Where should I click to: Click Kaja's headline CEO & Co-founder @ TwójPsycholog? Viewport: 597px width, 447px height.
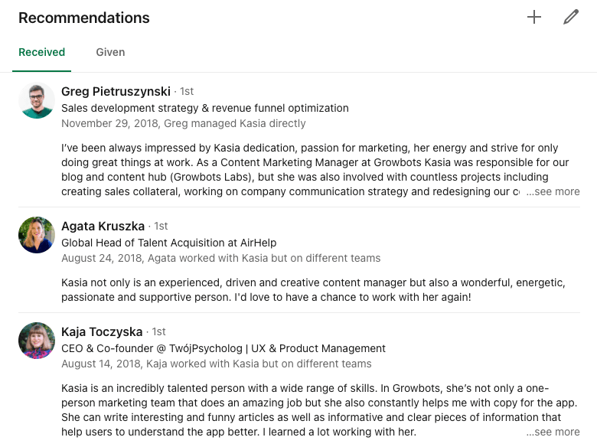(223, 348)
